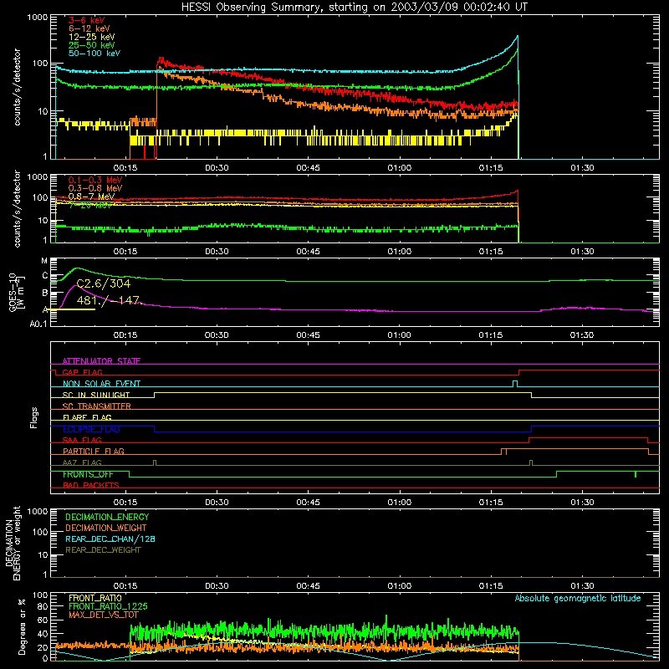The image size is (669, 669).
Task: Click the 40 tick label on bottom plot
Action: tap(43, 634)
